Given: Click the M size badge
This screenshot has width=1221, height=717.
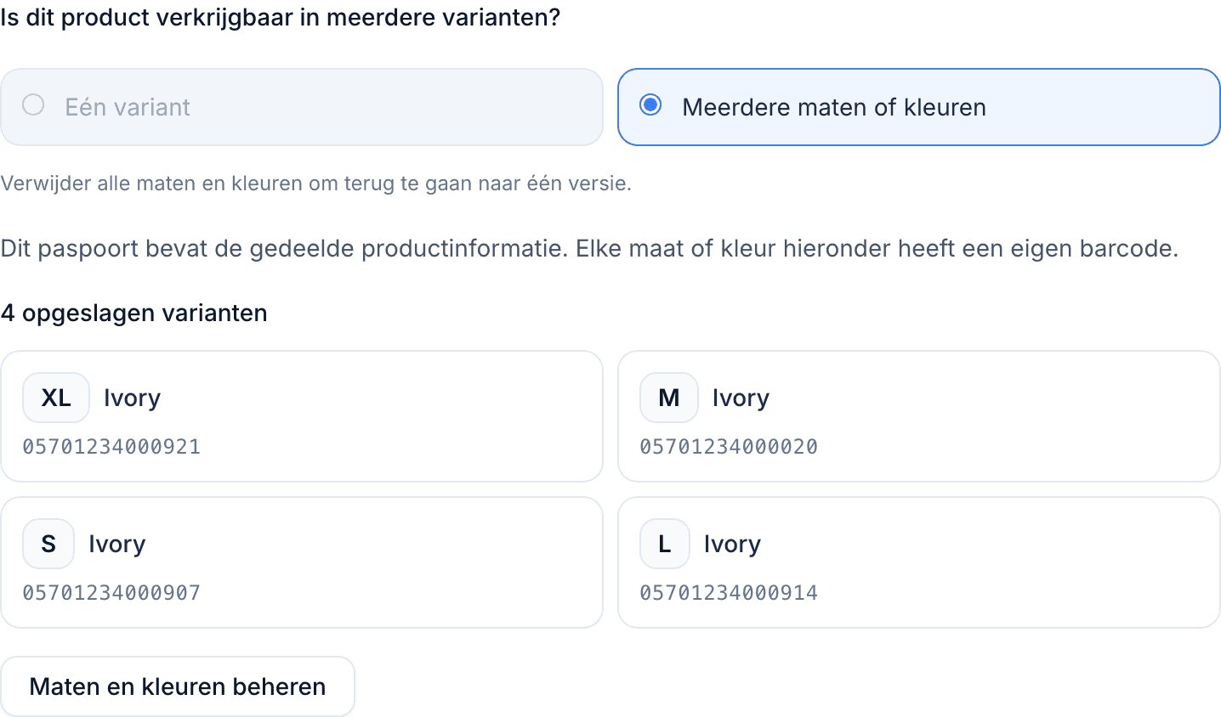Looking at the screenshot, I should 669,398.
